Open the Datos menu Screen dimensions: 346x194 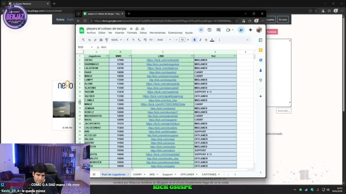click(x=143, y=33)
